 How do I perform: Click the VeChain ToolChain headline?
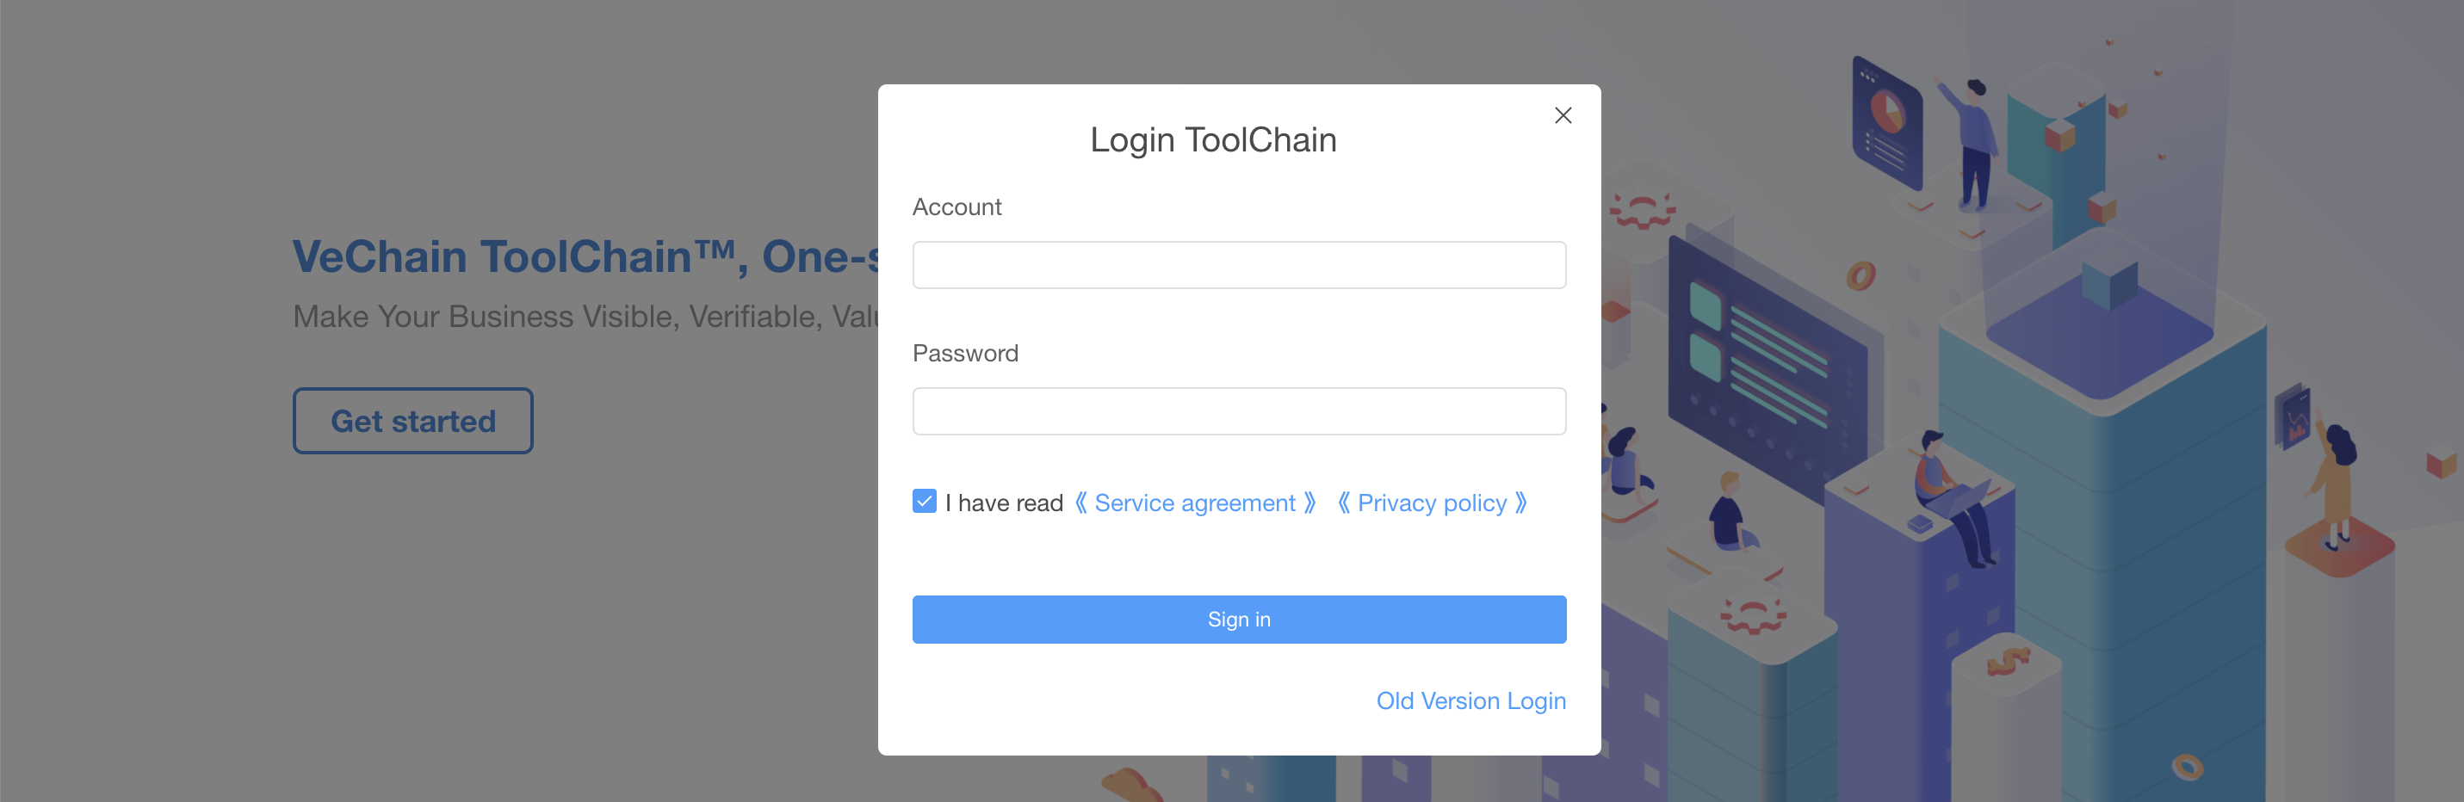(x=585, y=257)
